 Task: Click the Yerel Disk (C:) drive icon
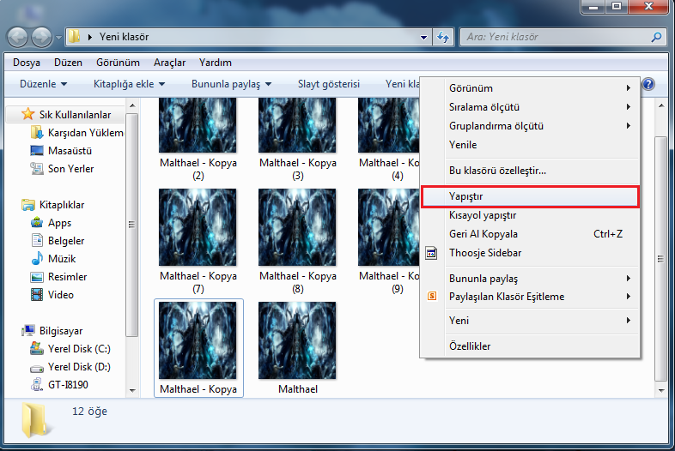click(x=37, y=348)
